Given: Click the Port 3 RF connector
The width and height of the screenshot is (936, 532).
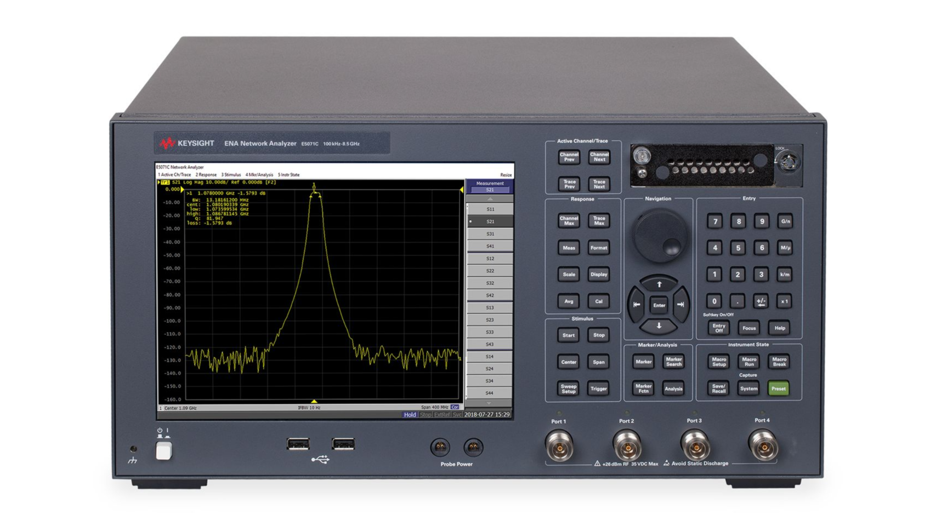Looking at the screenshot, I should pos(695,444).
